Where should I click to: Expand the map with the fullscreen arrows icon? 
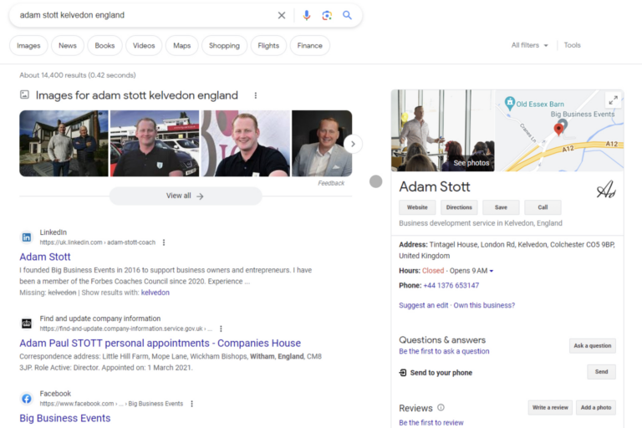pyautogui.click(x=613, y=99)
